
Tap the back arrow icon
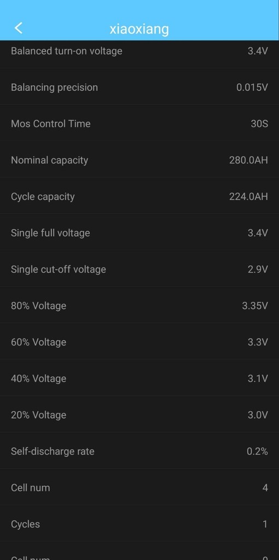(x=19, y=28)
